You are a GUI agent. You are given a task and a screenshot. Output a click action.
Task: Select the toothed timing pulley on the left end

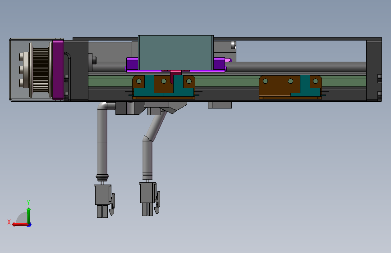tap(41, 70)
